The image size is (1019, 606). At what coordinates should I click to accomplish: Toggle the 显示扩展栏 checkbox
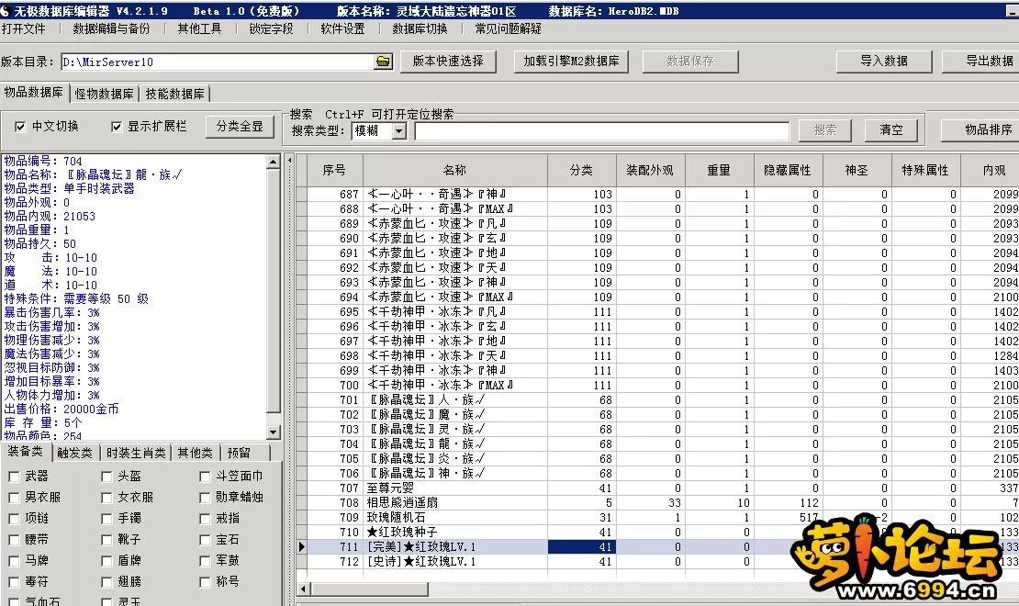[x=117, y=127]
